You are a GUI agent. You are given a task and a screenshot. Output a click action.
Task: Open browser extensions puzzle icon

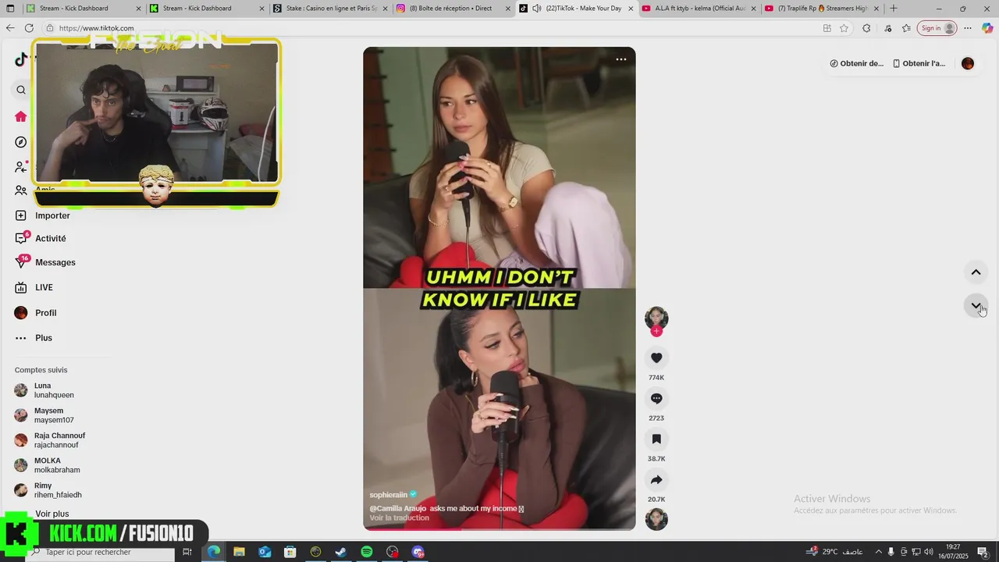[866, 28]
